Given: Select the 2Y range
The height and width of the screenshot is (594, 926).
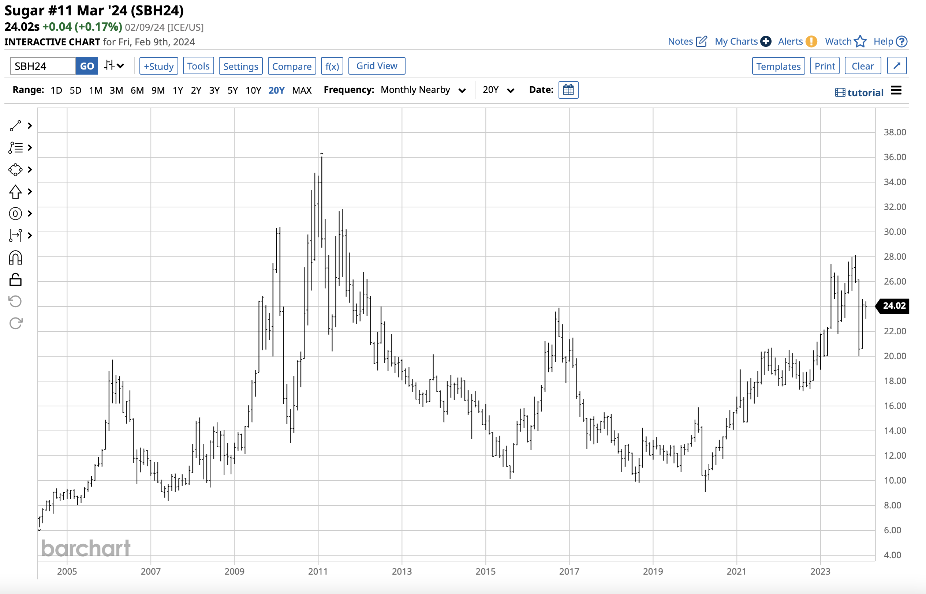Looking at the screenshot, I should pyautogui.click(x=196, y=90).
